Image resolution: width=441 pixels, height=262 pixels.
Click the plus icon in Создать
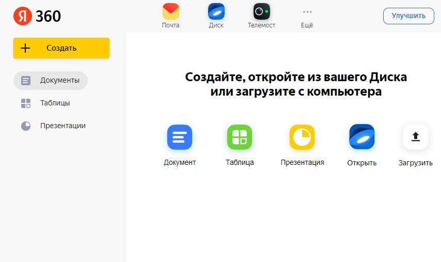(x=25, y=48)
